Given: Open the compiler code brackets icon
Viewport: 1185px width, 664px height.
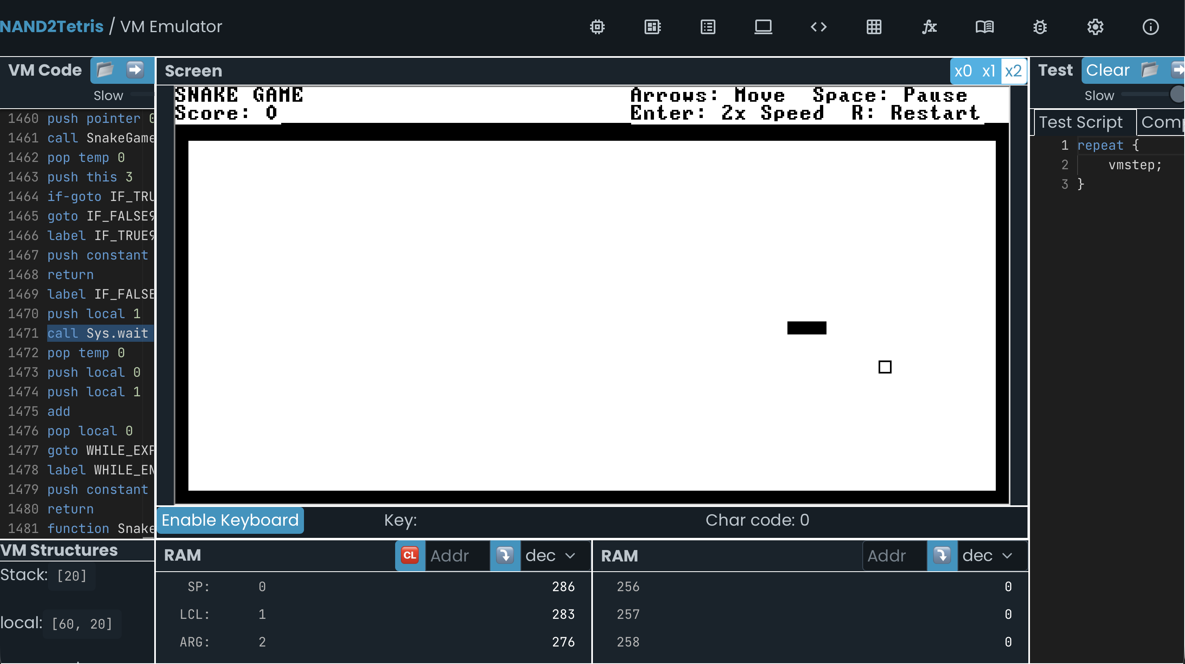Looking at the screenshot, I should click(x=818, y=27).
